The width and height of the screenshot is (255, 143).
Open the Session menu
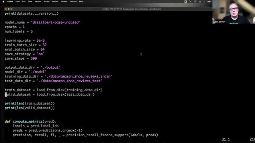38,2
